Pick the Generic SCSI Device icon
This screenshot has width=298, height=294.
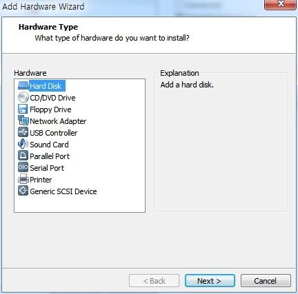tap(23, 191)
